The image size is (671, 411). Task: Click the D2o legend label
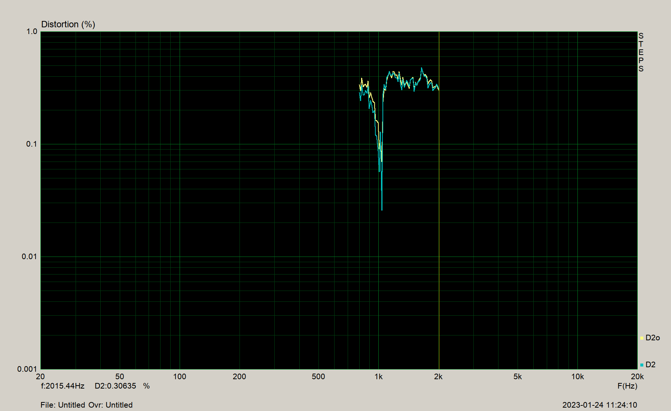coord(653,338)
